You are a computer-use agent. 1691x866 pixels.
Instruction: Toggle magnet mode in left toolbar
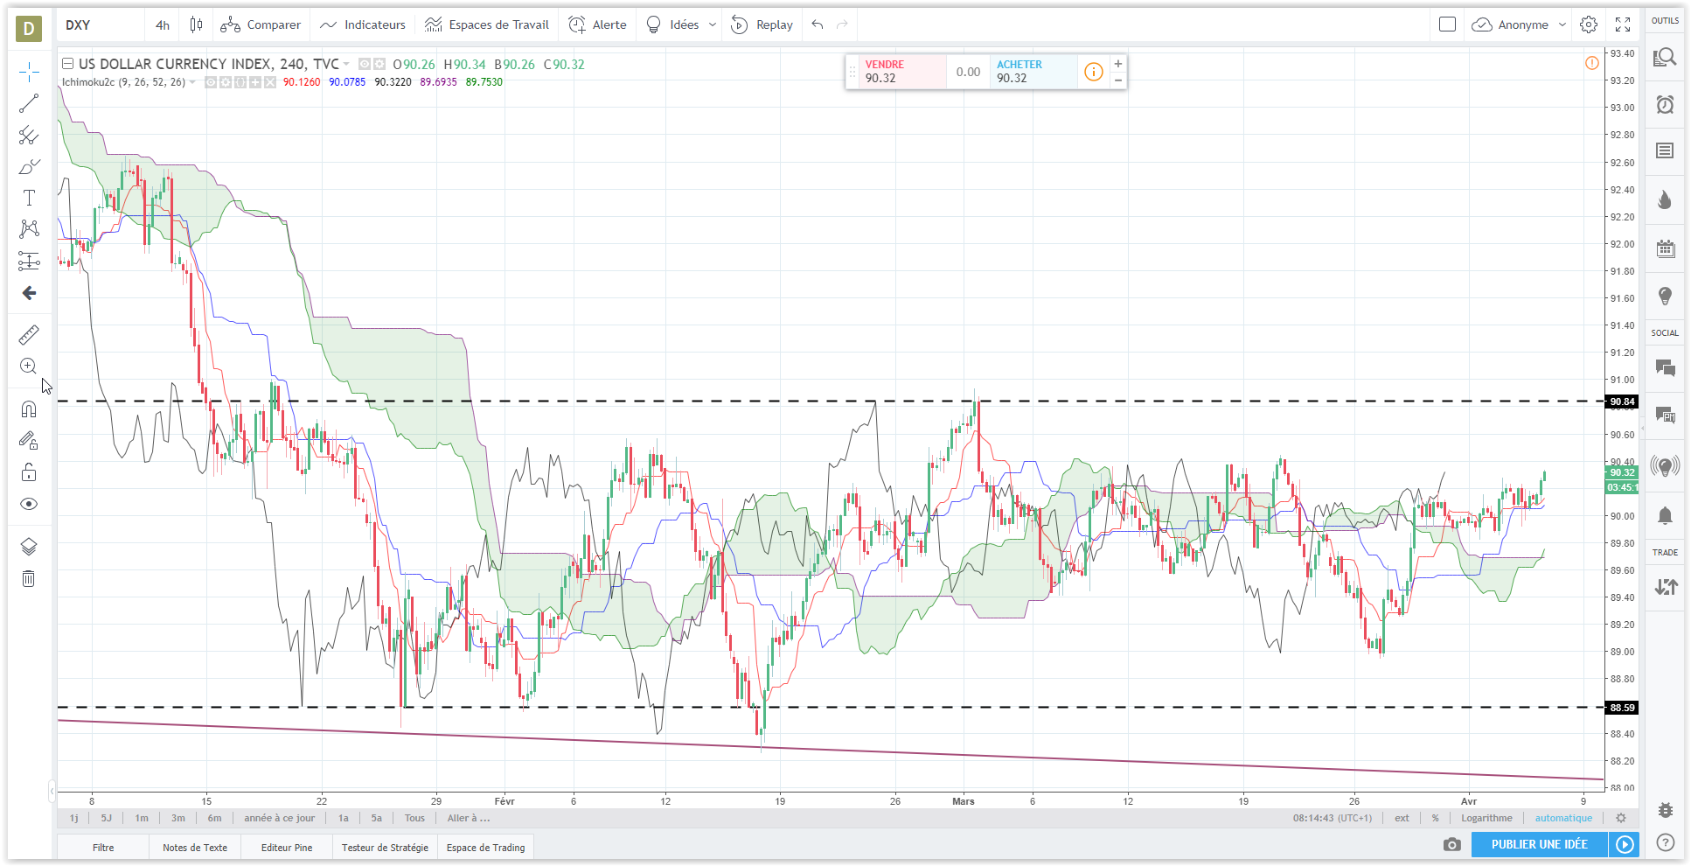(29, 409)
